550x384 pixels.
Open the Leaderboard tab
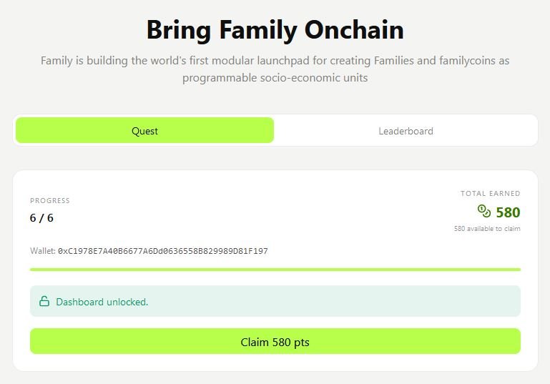406,130
